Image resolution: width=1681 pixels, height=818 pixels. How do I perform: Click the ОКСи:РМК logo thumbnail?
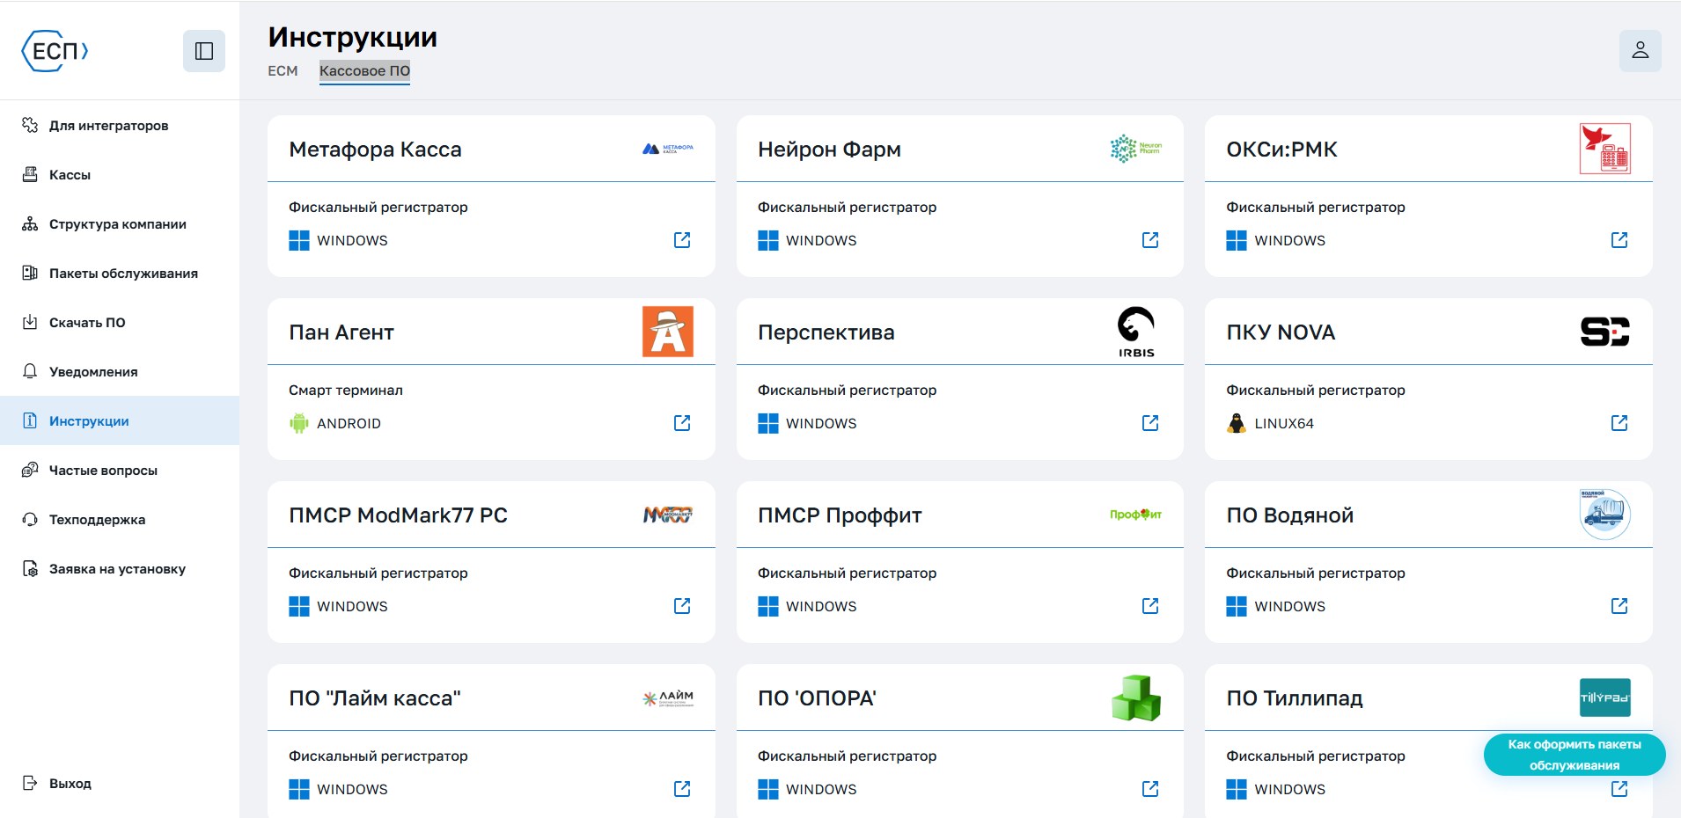[1605, 149]
